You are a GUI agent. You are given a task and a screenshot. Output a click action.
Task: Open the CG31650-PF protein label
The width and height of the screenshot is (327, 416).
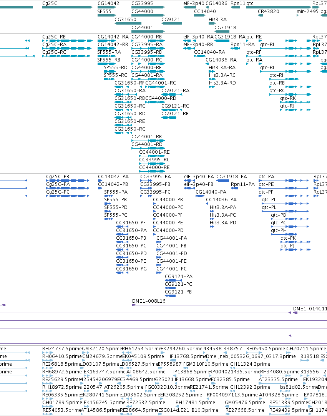tap(131, 222)
